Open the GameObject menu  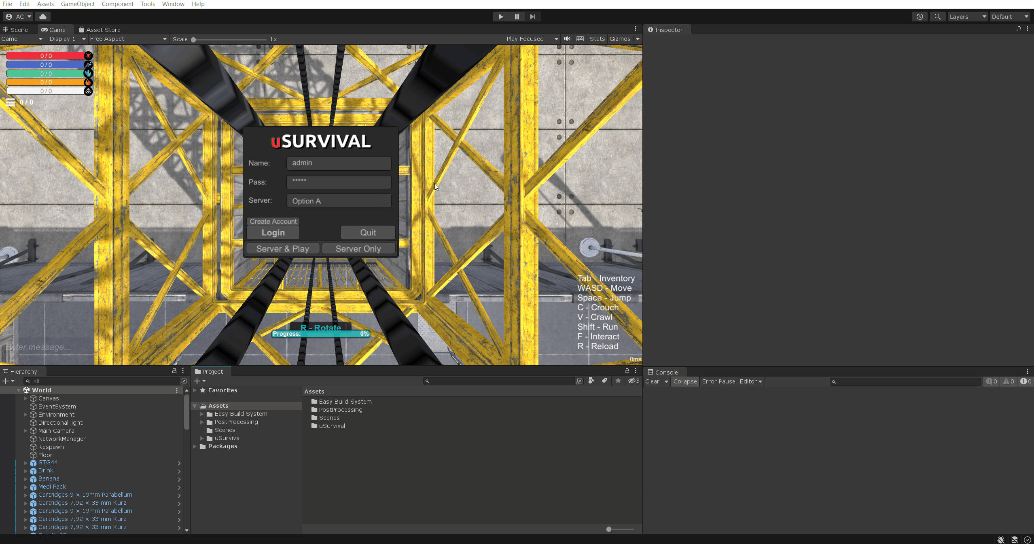(x=77, y=4)
